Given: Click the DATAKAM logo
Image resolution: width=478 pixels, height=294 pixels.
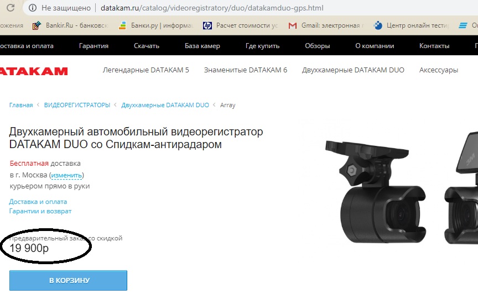Looking at the screenshot, I should point(33,71).
